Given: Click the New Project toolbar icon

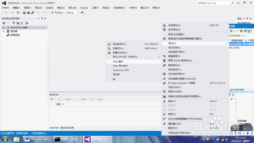Looking at the screenshot, I should pyautogui.click(x=18, y=12).
